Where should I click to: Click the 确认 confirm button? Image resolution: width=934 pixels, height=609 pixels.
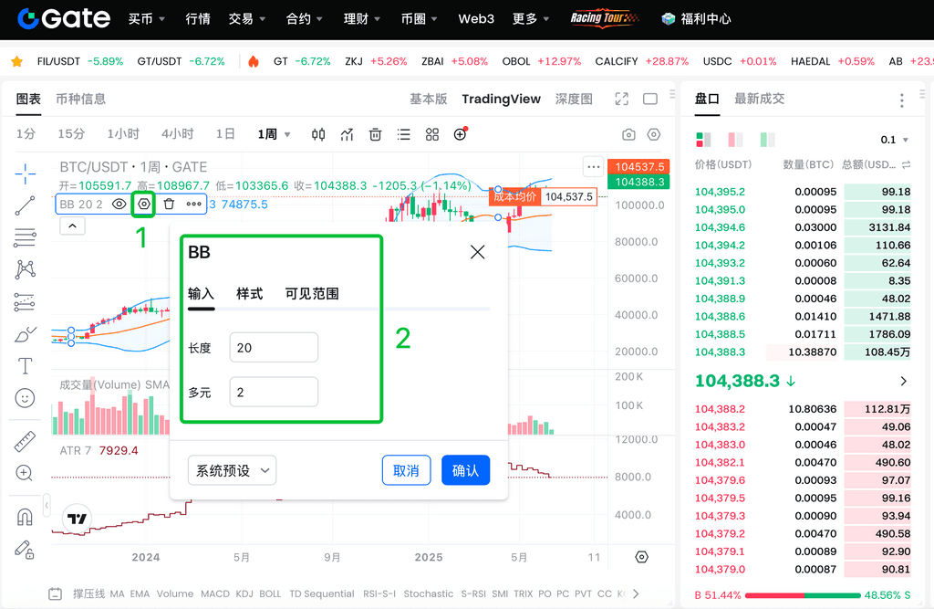tap(465, 470)
